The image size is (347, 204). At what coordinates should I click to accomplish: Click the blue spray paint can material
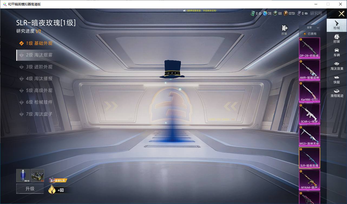click(23, 175)
